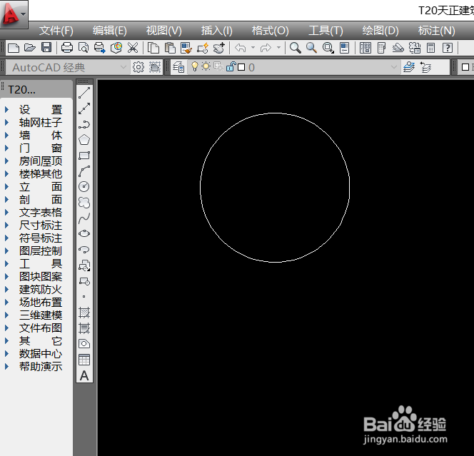The height and width of the screenshot is (456, 474).
Task: Click the Workspace settings gear
Action: point(138,67)
